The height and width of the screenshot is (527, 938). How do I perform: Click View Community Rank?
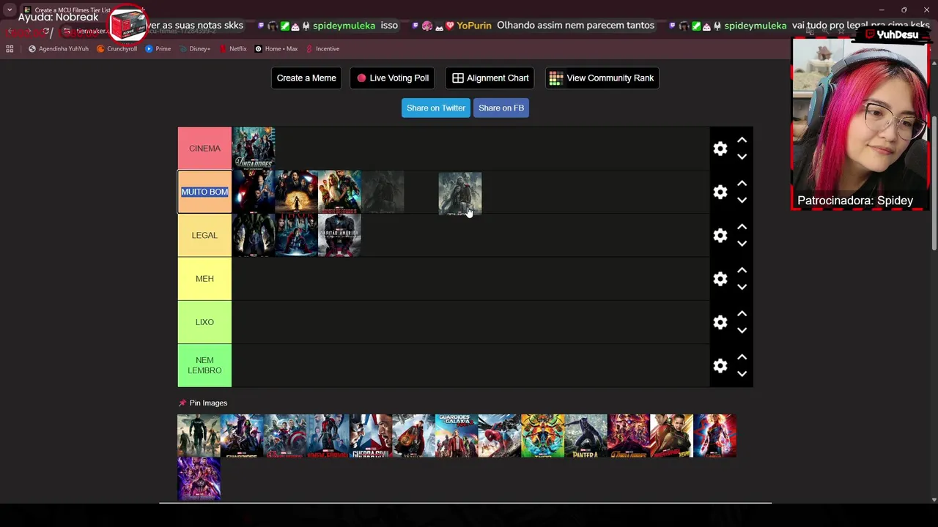[602, 78]
